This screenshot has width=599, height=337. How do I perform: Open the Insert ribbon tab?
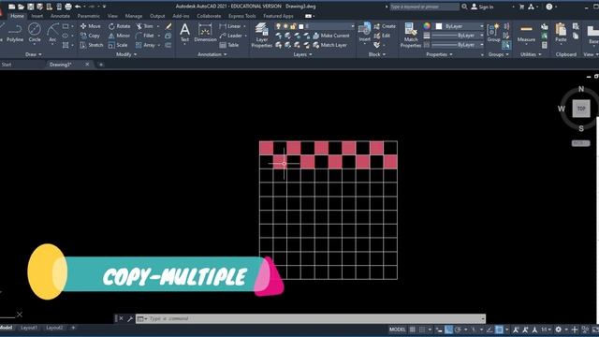coord(37,16)
